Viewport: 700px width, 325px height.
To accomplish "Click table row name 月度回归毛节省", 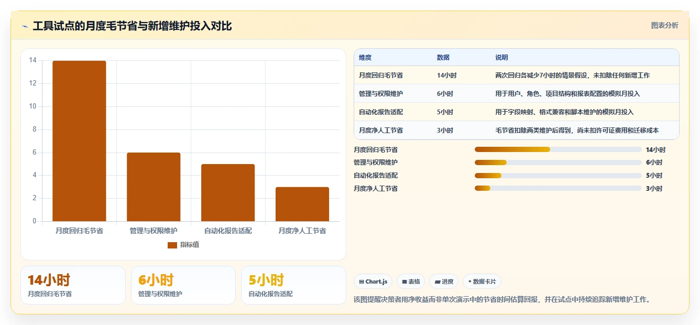I will pyautogui.click(x=381, y=75).
